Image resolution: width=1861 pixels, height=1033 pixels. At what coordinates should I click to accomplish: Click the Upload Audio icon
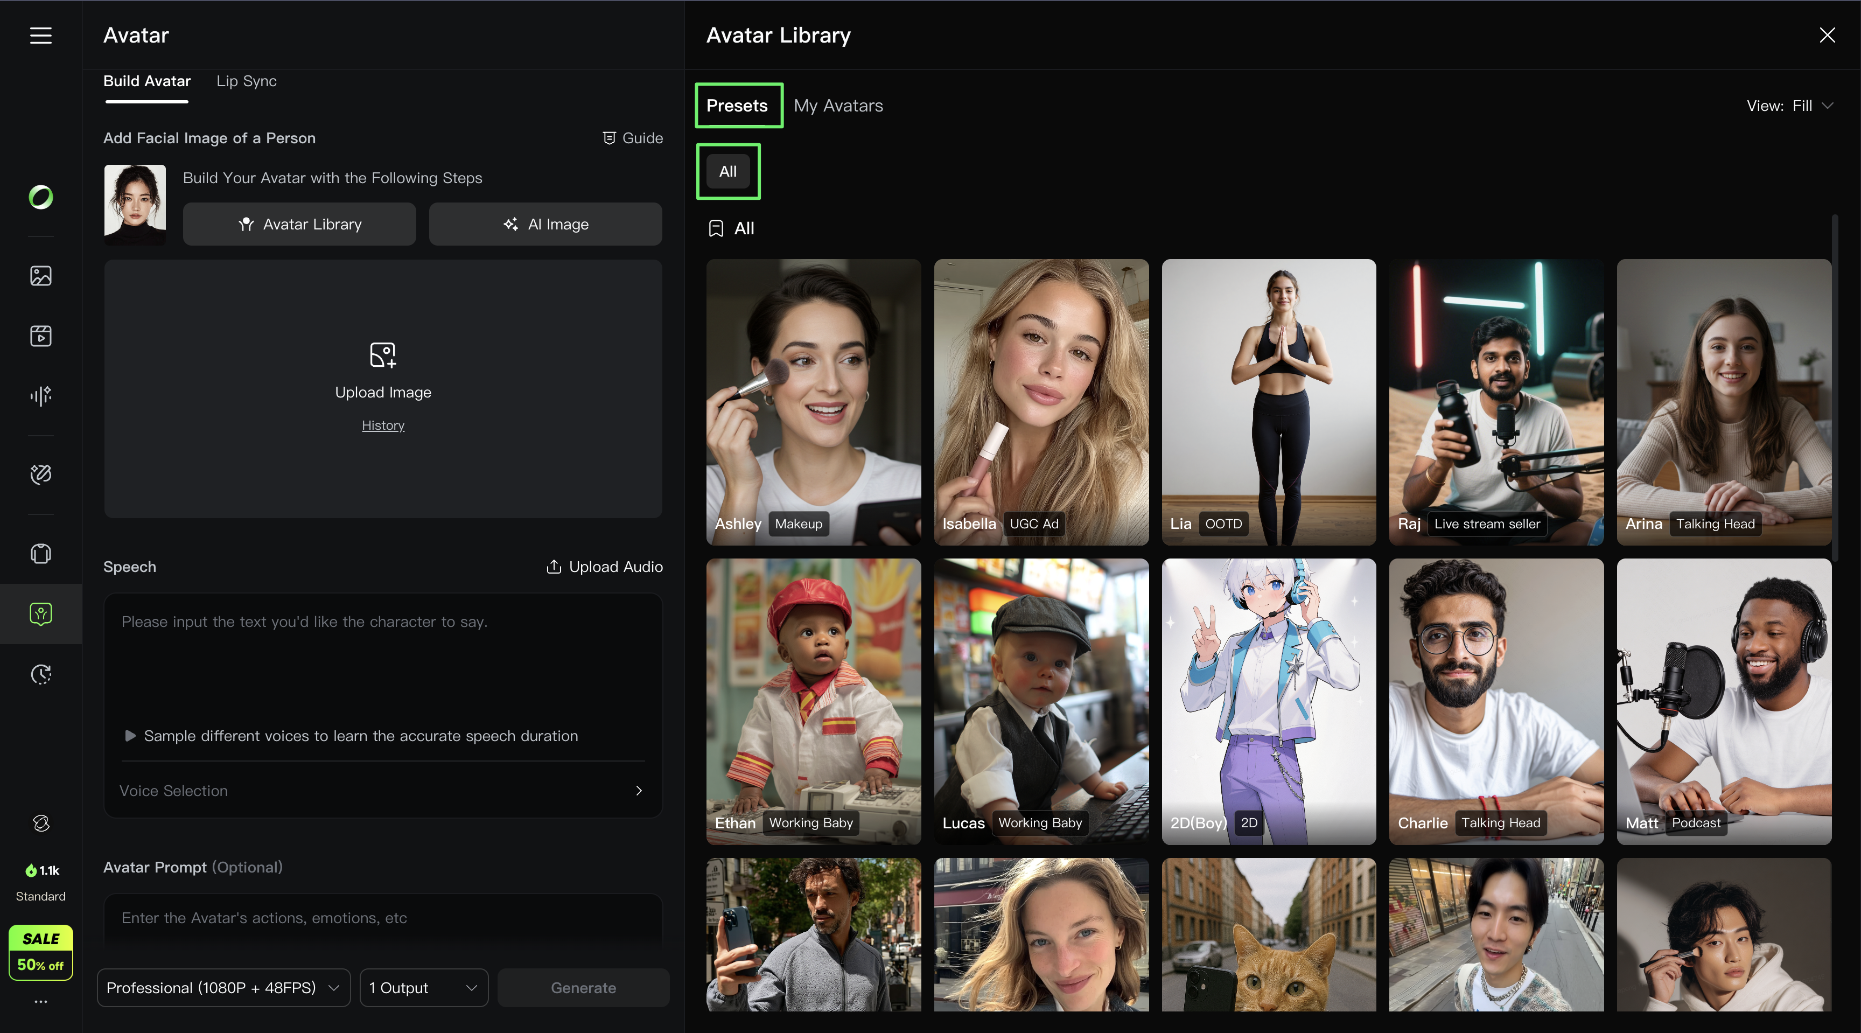coord(554,567)
